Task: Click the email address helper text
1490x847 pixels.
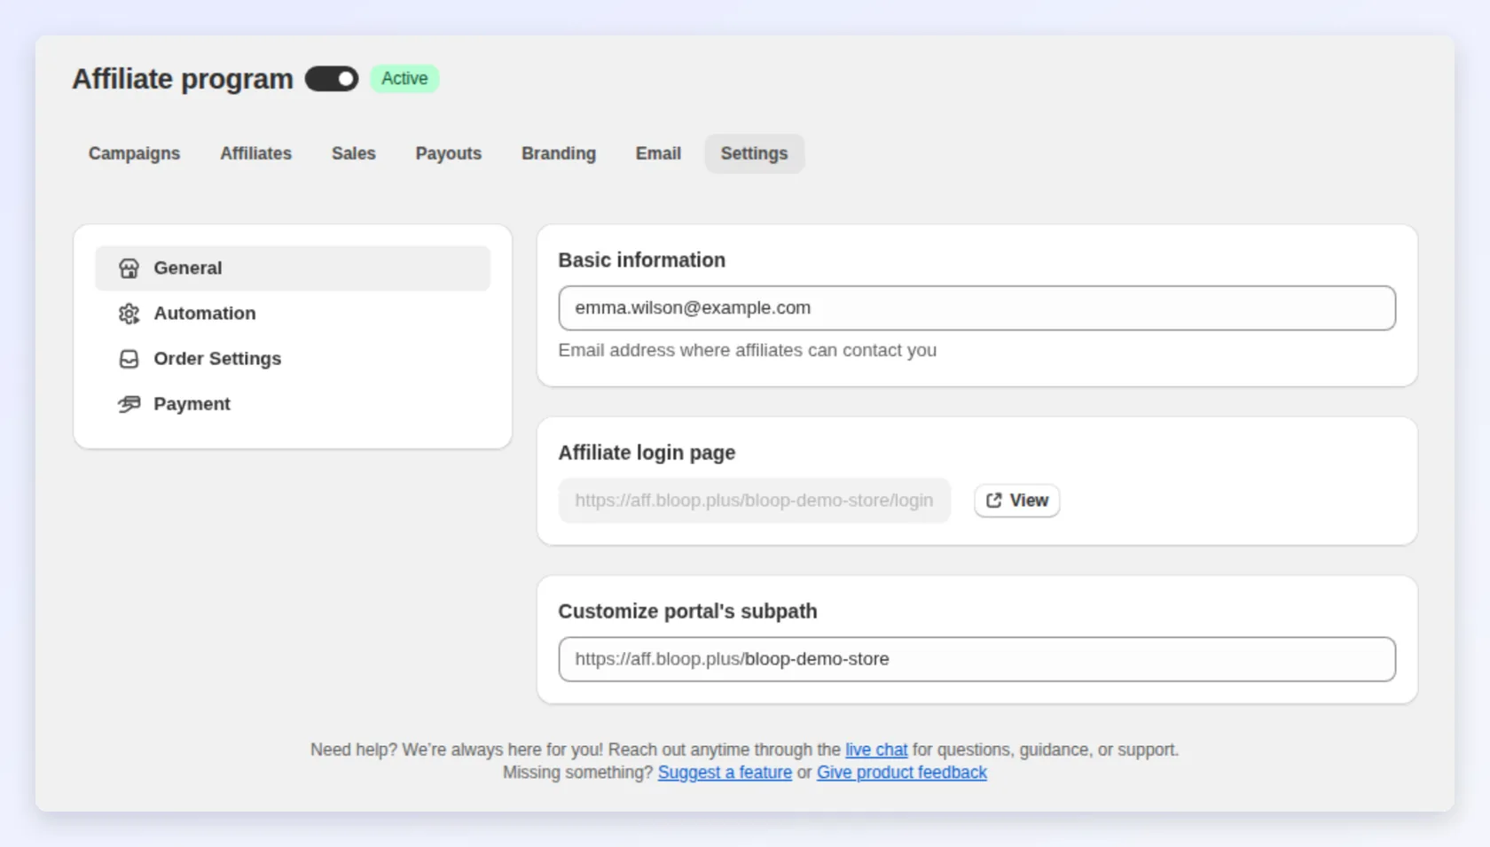Action: pyautogui.click(x=748, y=351)
